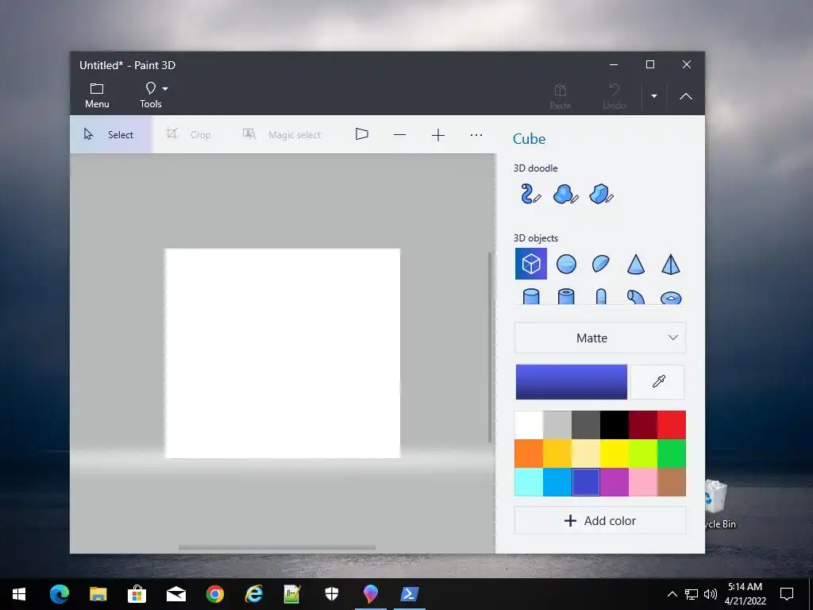The image size is (813, 610).
Task: Select the Pyramid 3D object
Action: point(670,264)
